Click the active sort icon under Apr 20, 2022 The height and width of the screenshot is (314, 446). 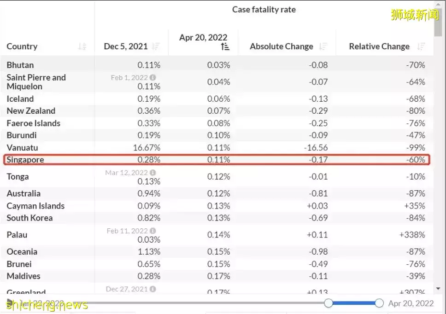tap(225, 47)
